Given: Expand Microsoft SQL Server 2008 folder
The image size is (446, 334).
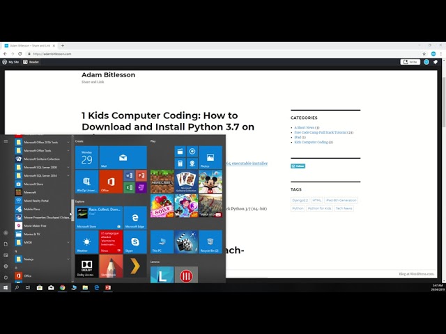Looking at the screenshot, I should (x=42, y=167).
